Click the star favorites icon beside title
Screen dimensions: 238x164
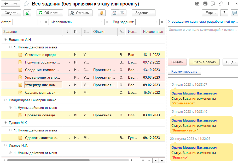[26, 4]
